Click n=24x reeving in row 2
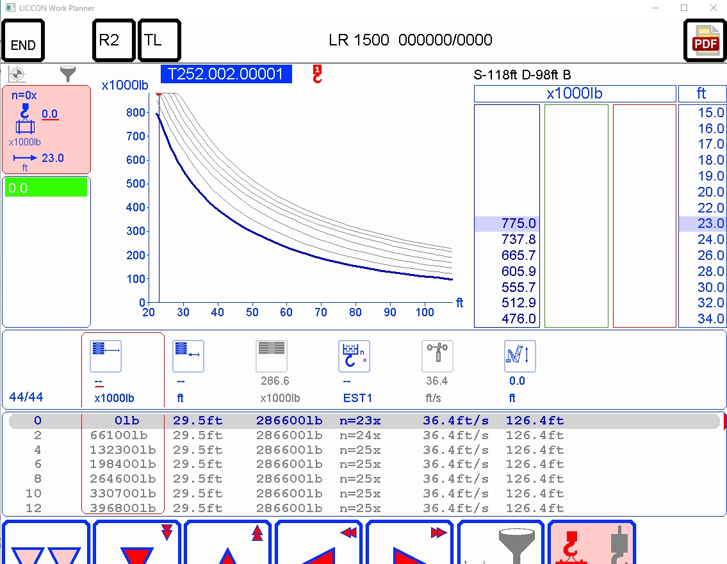 (360, 435)
